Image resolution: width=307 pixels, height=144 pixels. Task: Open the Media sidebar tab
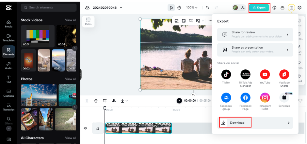tap(8, 24)
